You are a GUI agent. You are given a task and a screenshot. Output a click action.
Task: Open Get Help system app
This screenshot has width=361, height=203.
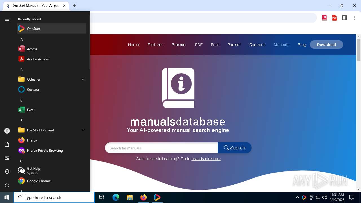[52, 171]
